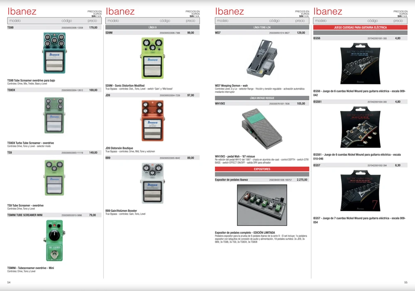Click the BB9 price 89,00
Image resolution: width=415 pixels, height=291 pixels.
(x=190, y=158)
